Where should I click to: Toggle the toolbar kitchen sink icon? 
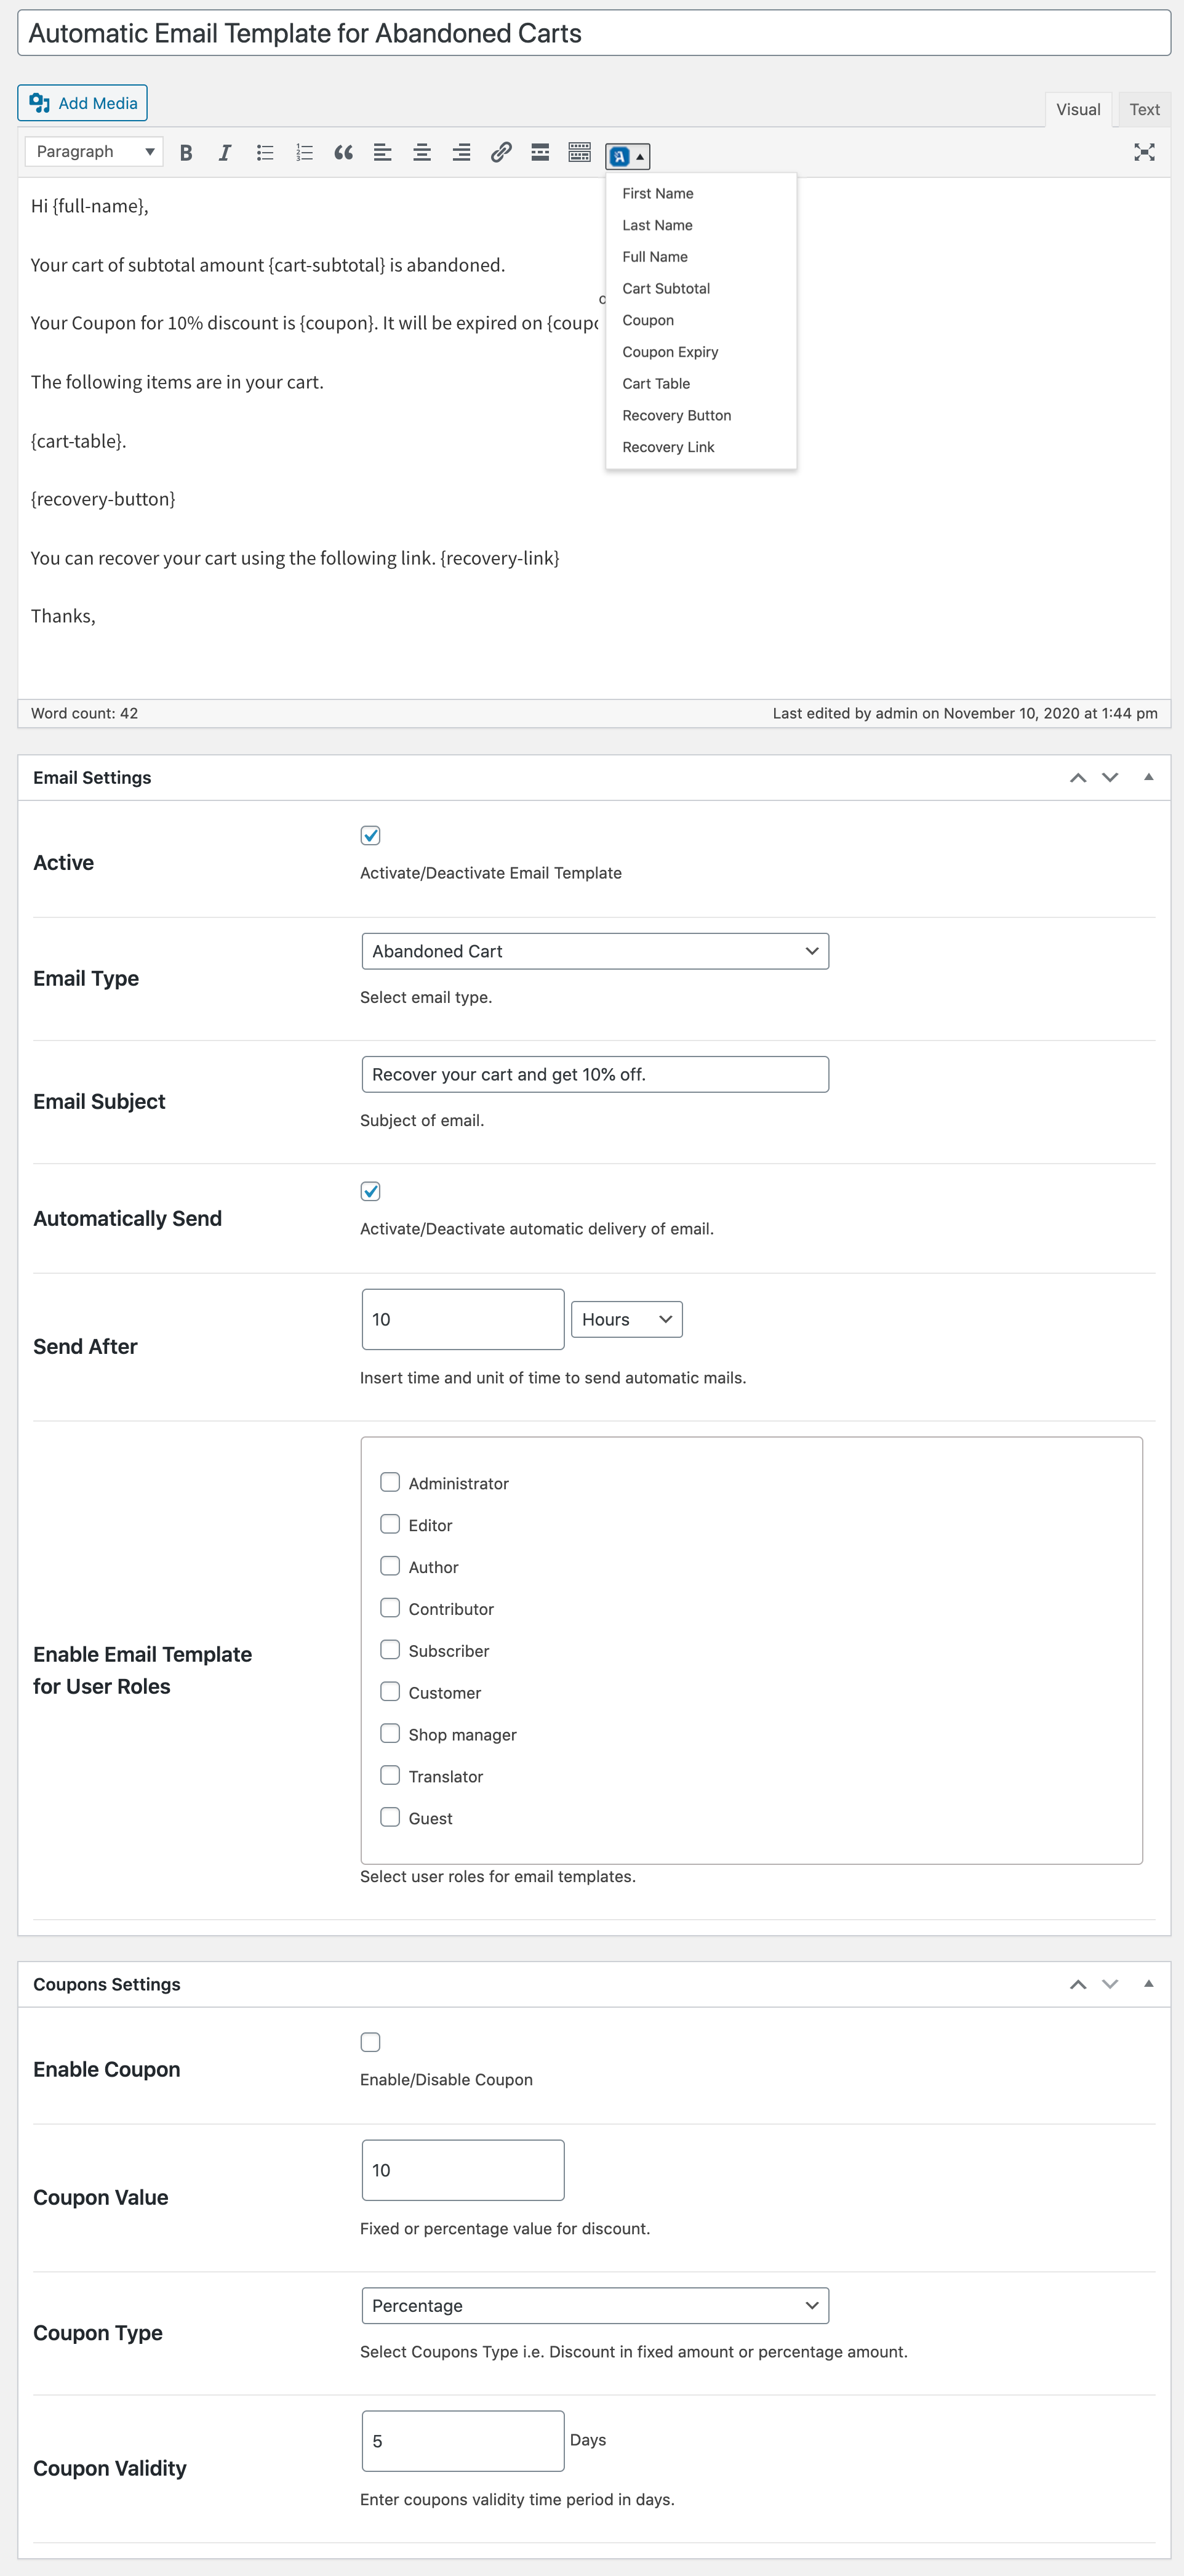tap(580, 153)
